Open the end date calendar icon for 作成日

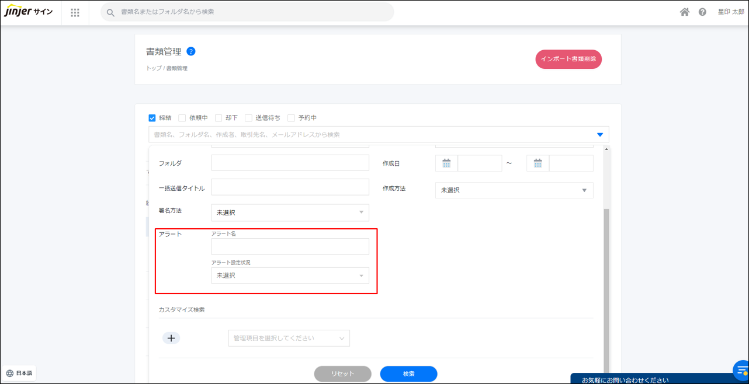coord(538,163)
